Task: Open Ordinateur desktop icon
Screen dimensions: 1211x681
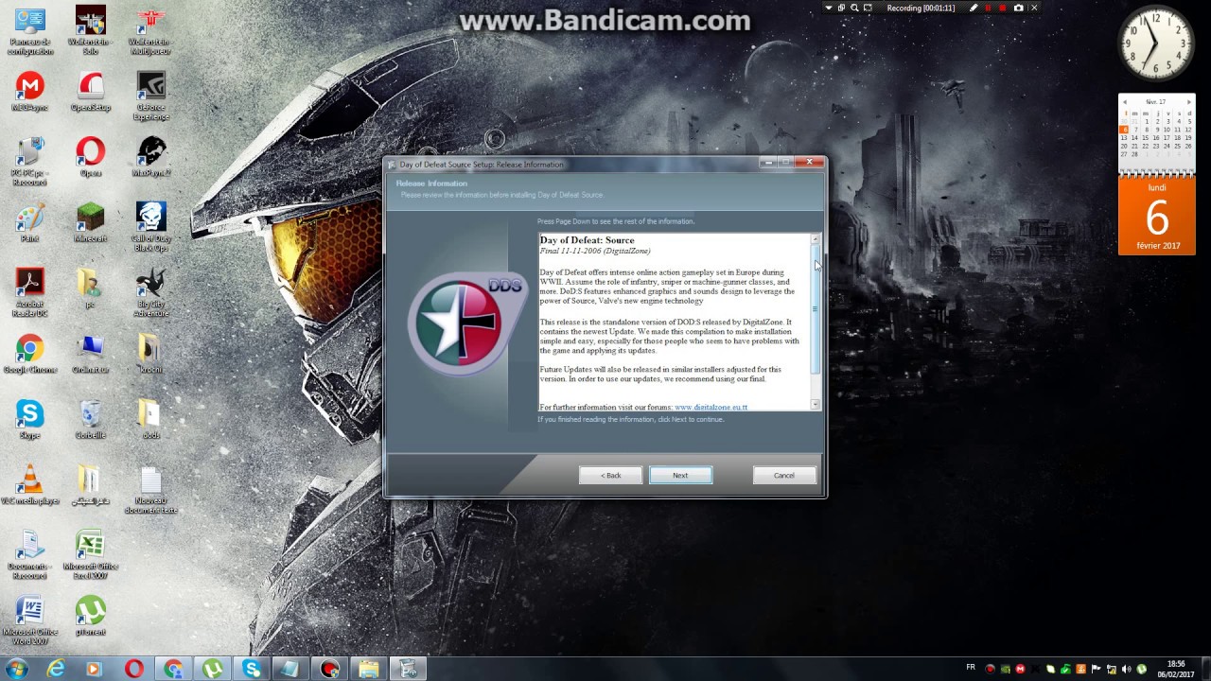Action: (x=91, y=354)
